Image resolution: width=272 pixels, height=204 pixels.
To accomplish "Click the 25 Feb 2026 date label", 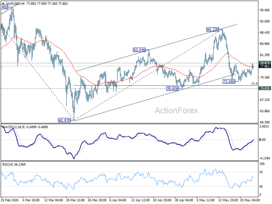I will pos(10,200).
